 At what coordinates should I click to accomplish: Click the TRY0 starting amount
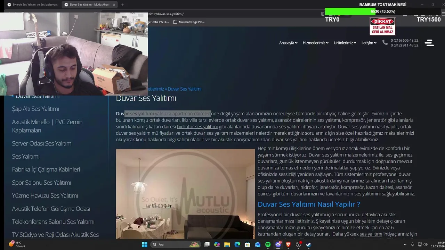click(x=332, y=19)
